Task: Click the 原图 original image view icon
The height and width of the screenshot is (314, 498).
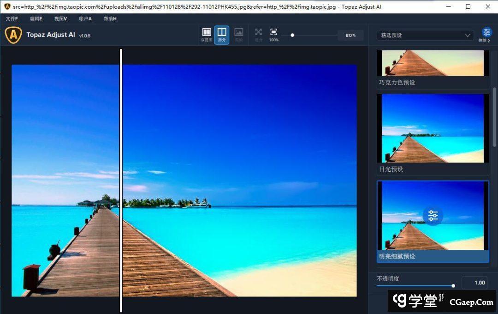Action: (239, 32)
